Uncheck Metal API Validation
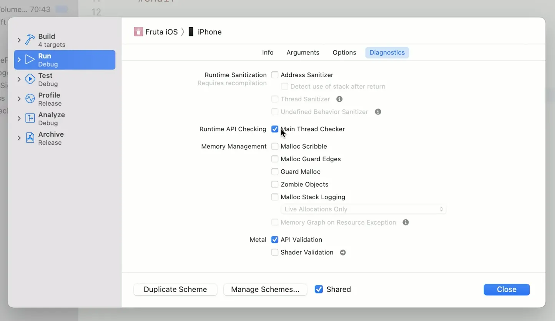The height and width of the screenshot is (321, 555). (x=275, y=240)
